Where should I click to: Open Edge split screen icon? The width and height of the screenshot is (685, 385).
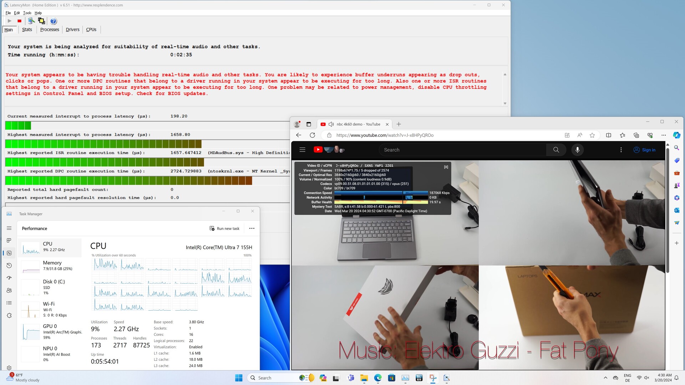pyautogui.click(x=609, y=135)
